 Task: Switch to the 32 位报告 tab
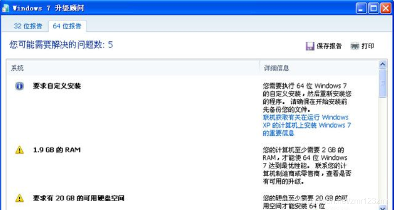(28, 26)
